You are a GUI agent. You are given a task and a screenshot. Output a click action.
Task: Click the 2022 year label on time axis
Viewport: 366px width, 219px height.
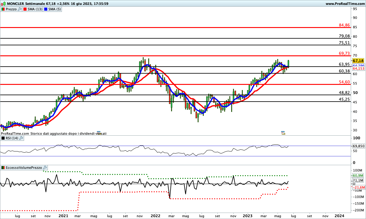coord(155,215)
